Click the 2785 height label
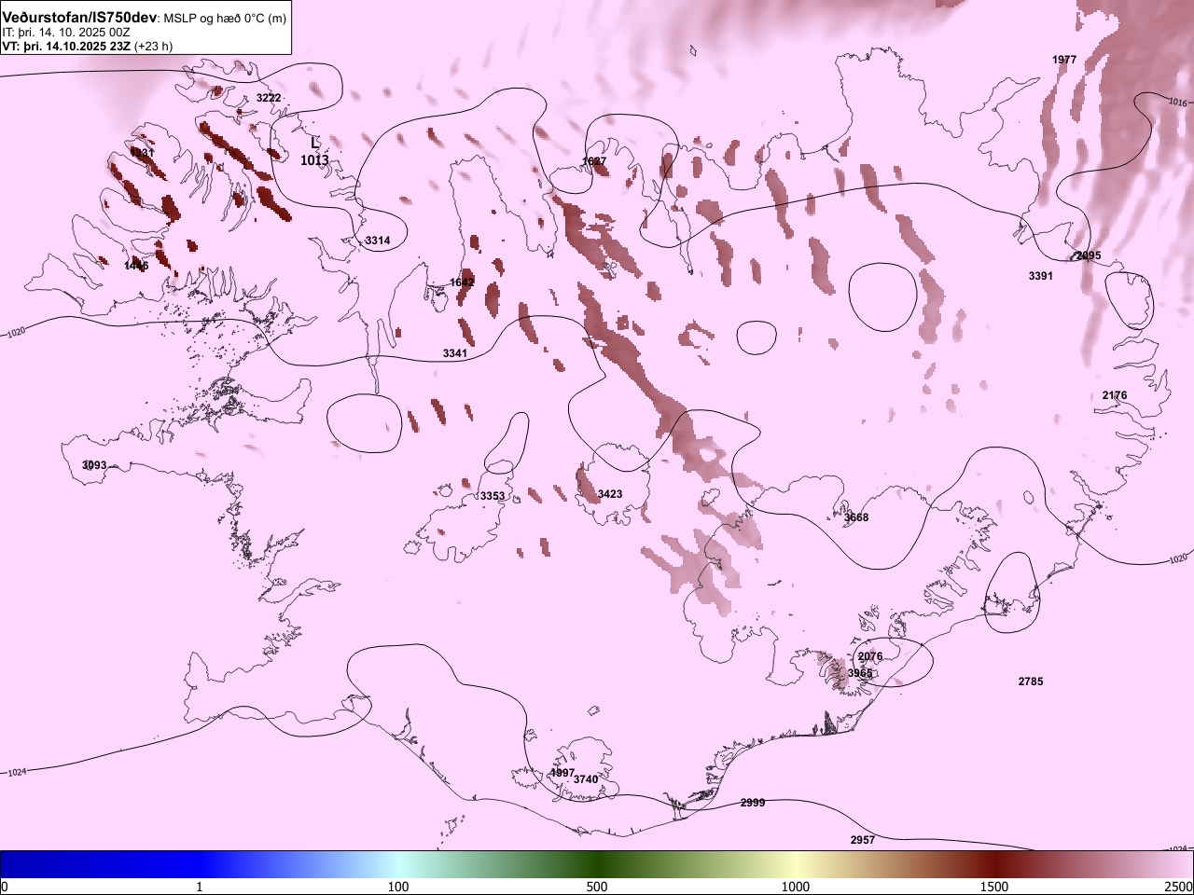 (x=1031, y=682)
